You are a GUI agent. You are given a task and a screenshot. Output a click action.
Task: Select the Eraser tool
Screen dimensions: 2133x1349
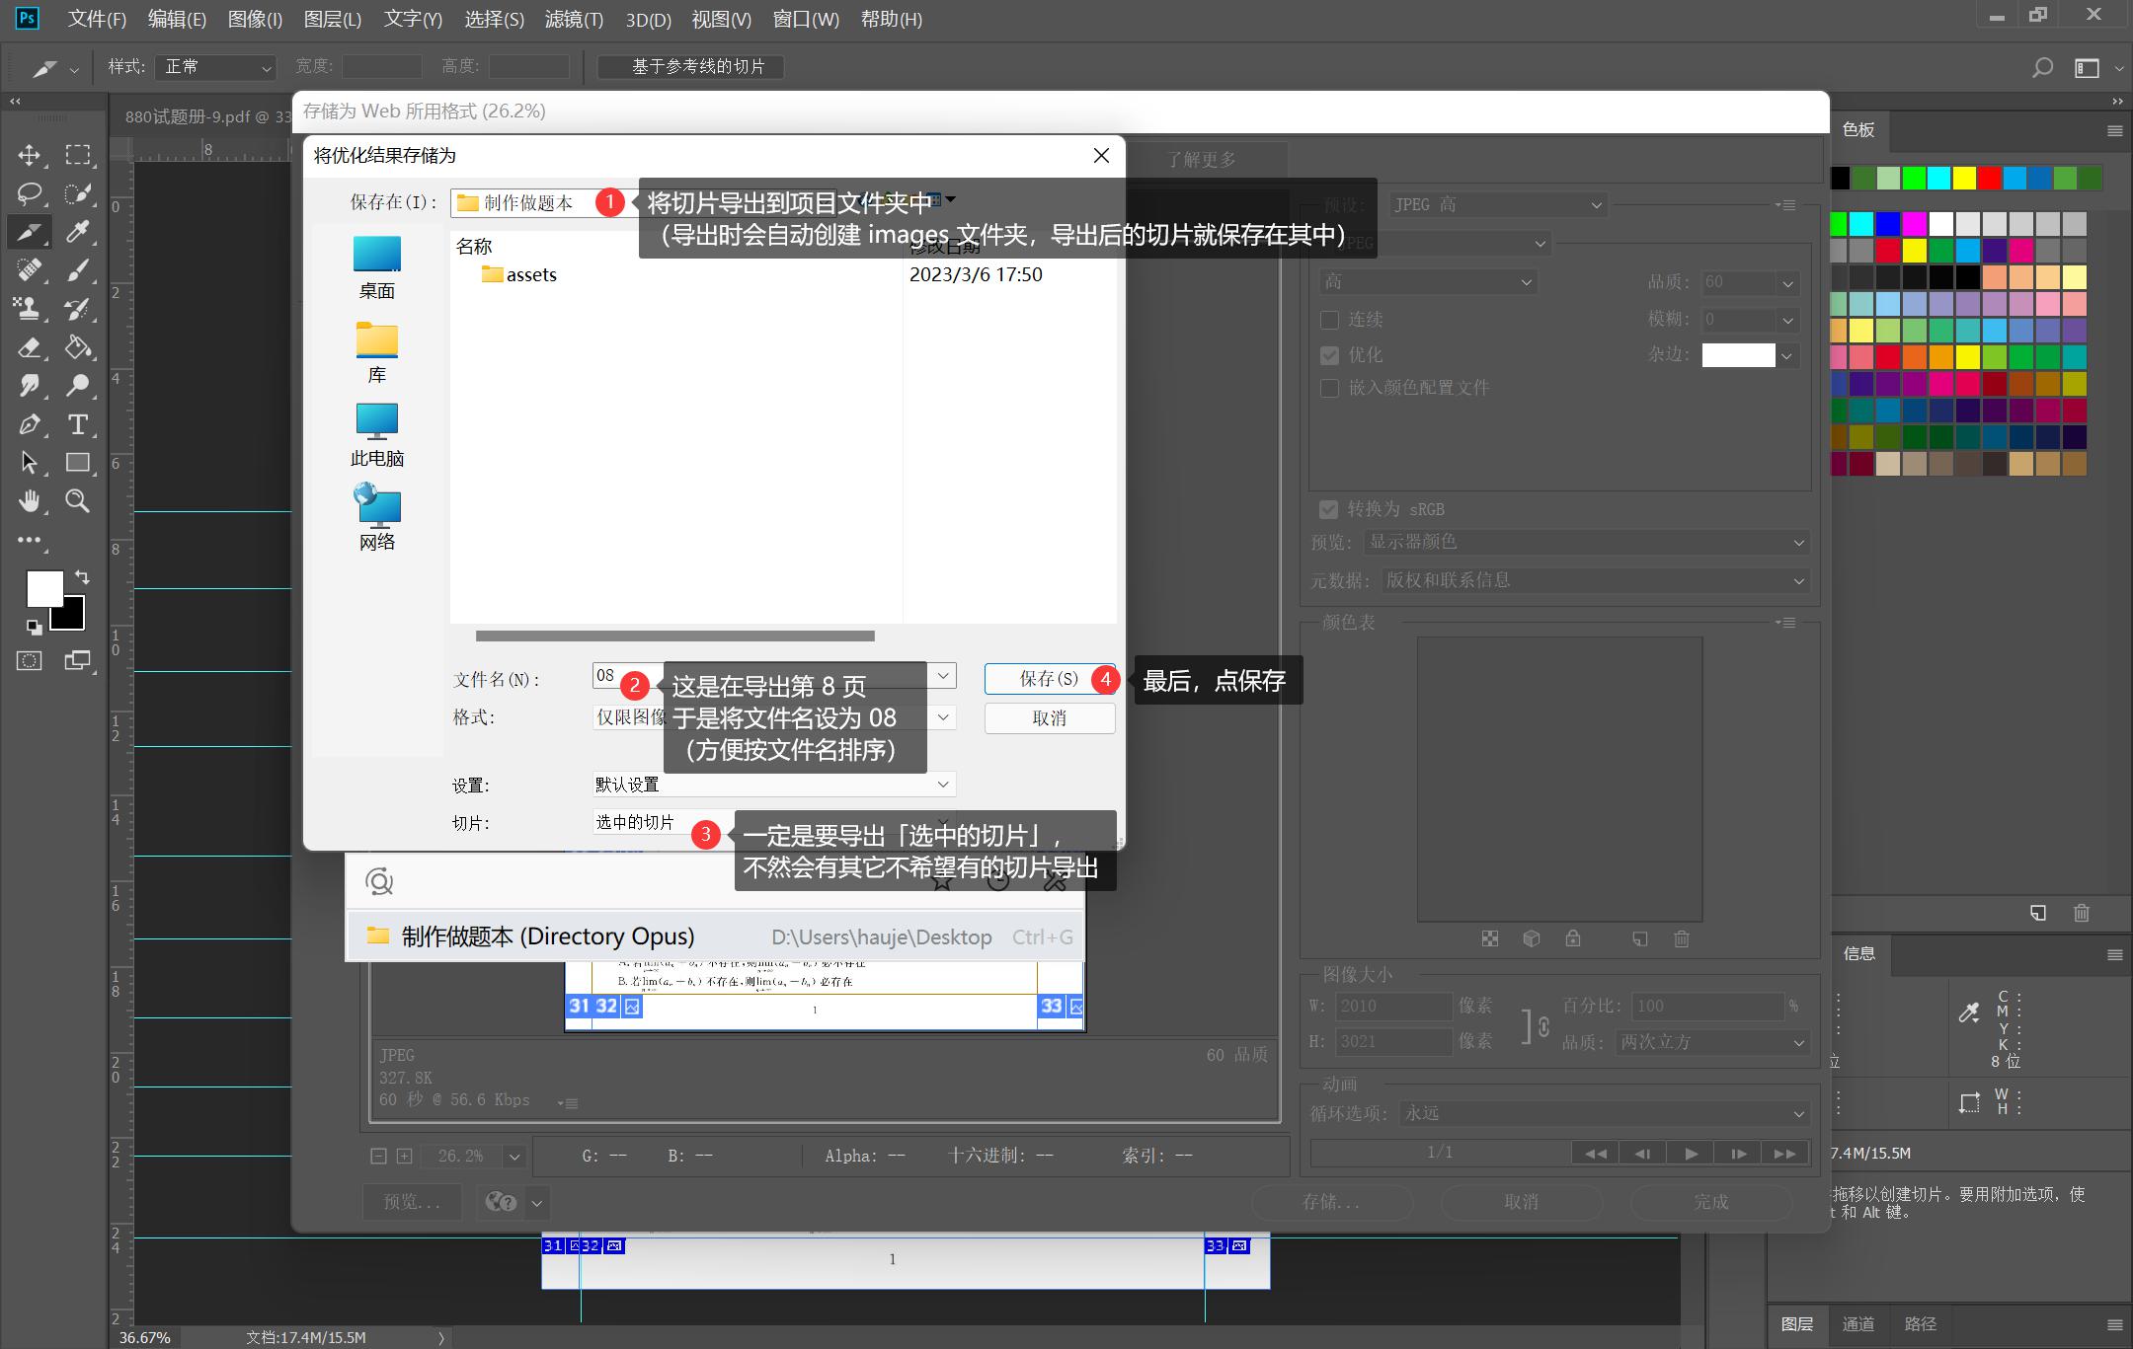click(x=29, y=347)
